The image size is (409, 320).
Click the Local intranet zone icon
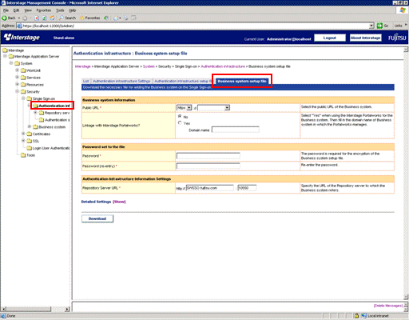coord(364,316)
